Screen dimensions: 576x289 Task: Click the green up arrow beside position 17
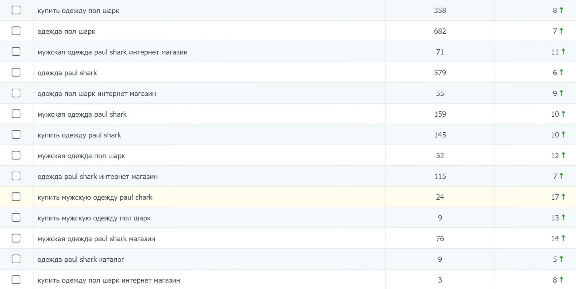click(563, 197)
